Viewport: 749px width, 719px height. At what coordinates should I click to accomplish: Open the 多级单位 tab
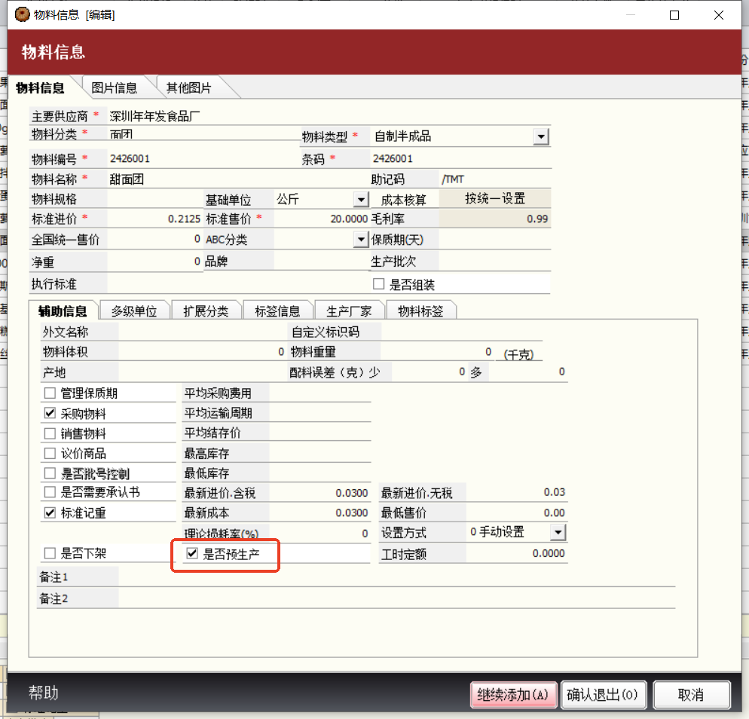134,311
